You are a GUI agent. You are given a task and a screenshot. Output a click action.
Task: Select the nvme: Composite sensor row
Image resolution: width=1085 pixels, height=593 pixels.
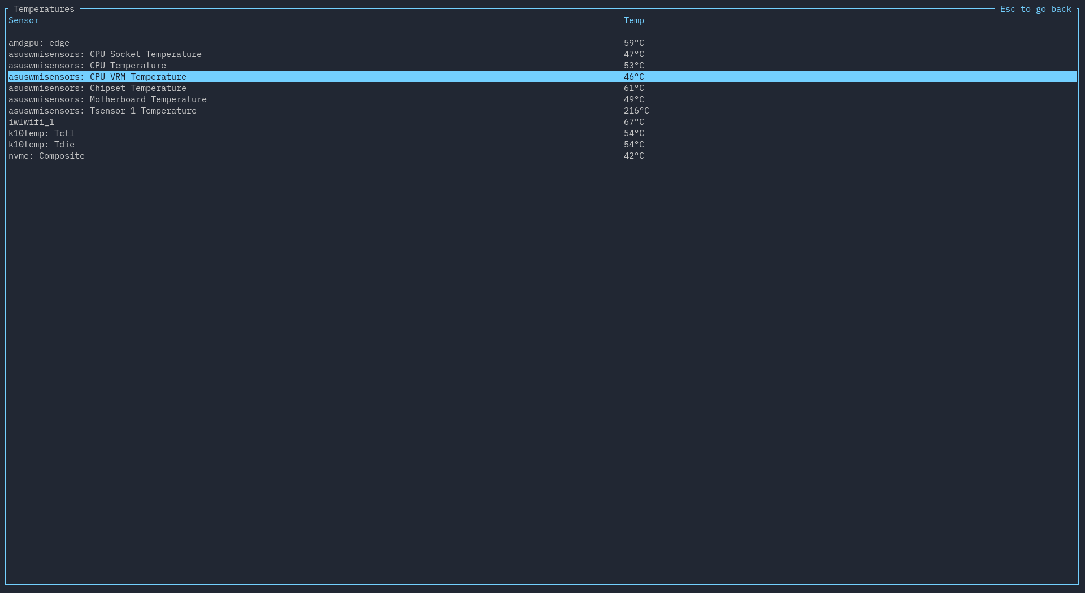(46, 156)
